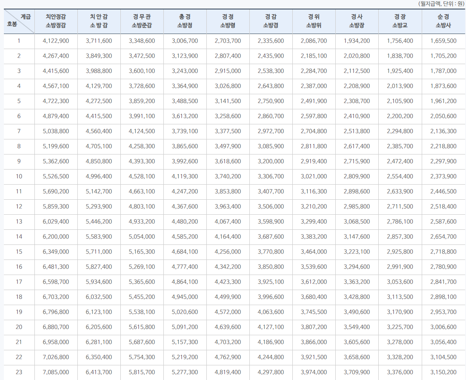Select row number 15 in 호봉 column
Viewport: 466px width, 380px height.
coord(19,252)
